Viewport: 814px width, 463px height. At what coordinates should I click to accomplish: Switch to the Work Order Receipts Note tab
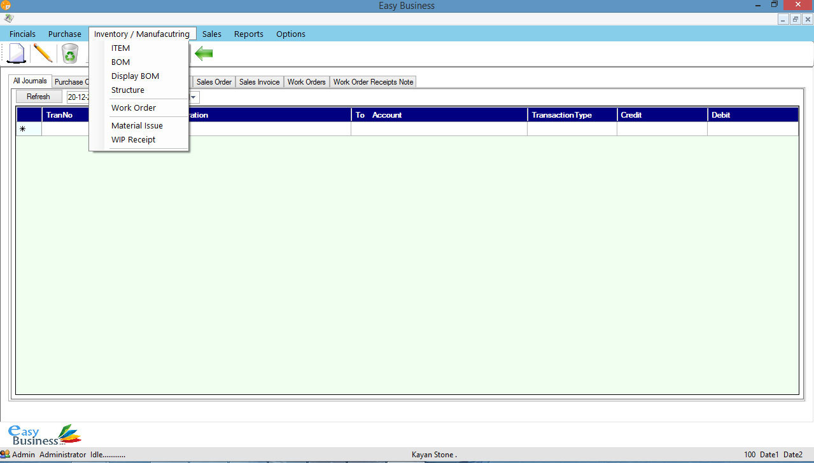373,82
